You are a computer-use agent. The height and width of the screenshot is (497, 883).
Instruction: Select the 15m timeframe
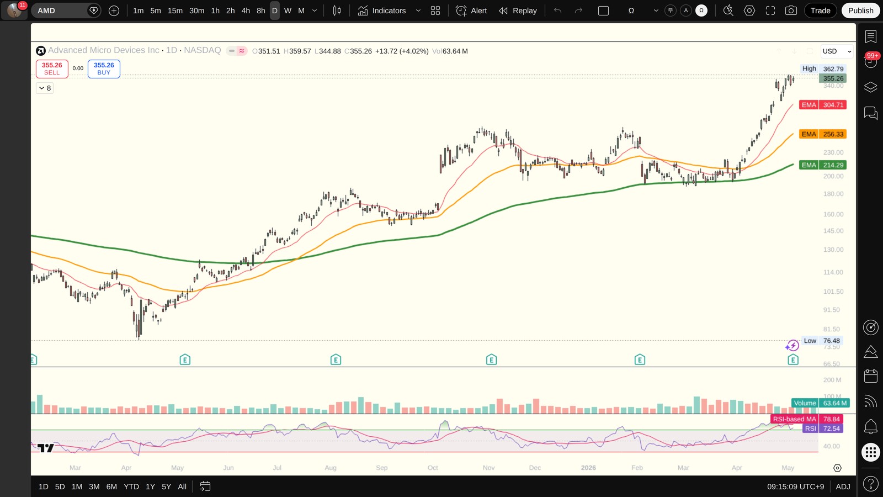point(175,10)
